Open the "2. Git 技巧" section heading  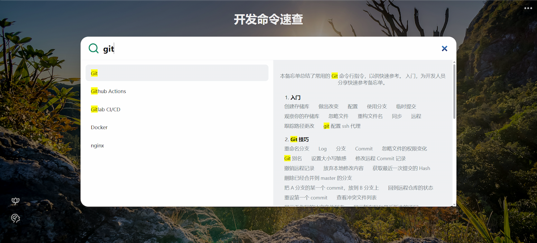pos(297,140)
